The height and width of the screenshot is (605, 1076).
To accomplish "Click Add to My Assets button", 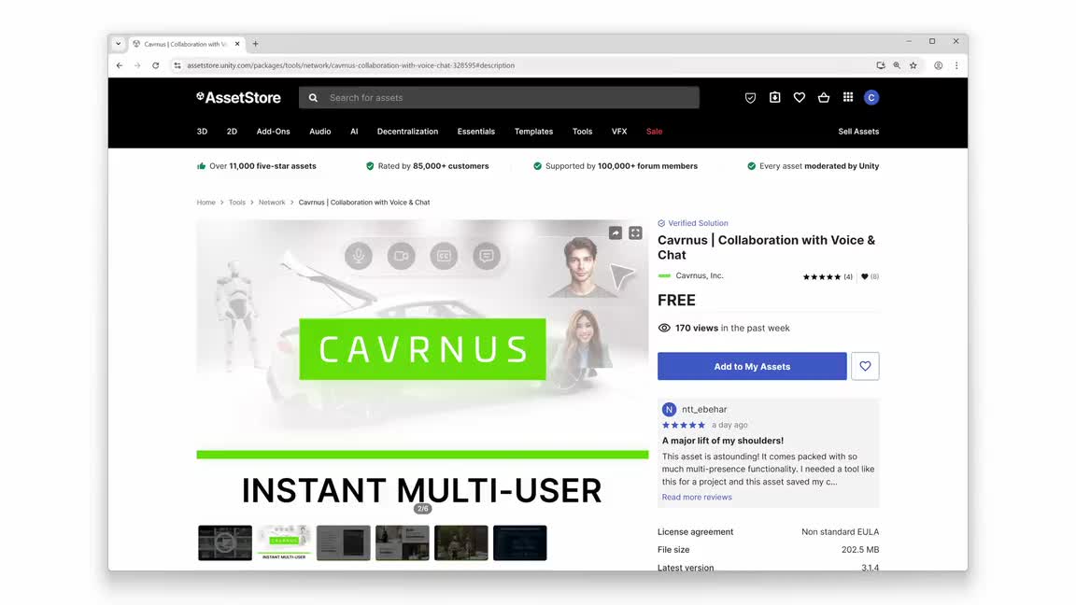I will (752, 366).
